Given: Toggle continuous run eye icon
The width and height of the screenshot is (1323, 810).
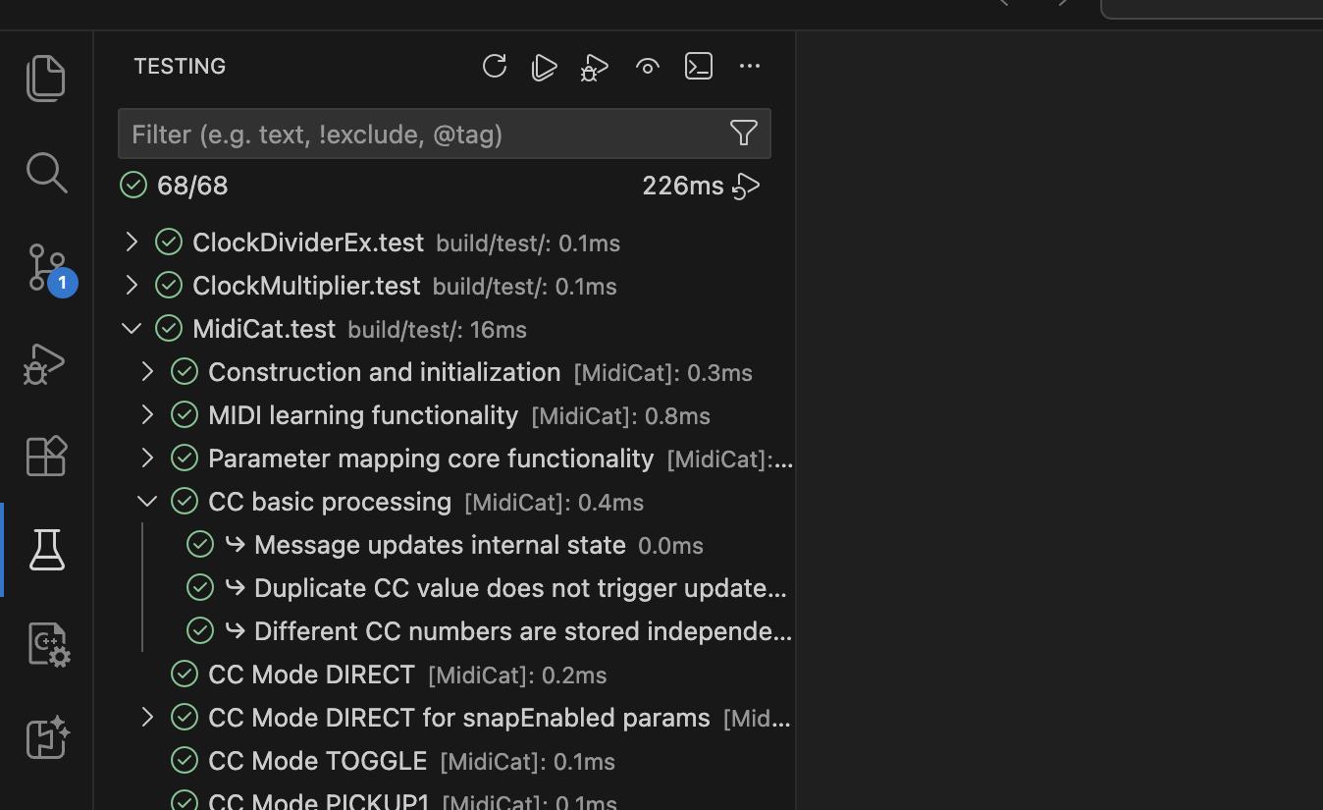Looking at the screenshot, I should (x=648, y=67).
